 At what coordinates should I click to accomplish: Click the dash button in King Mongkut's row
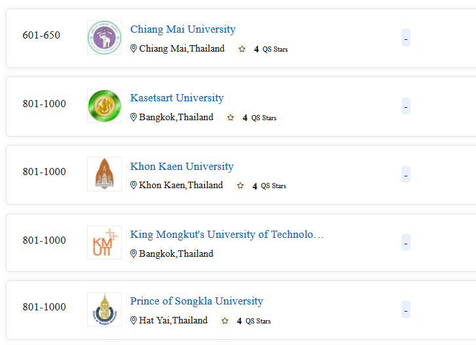[406, 242]
